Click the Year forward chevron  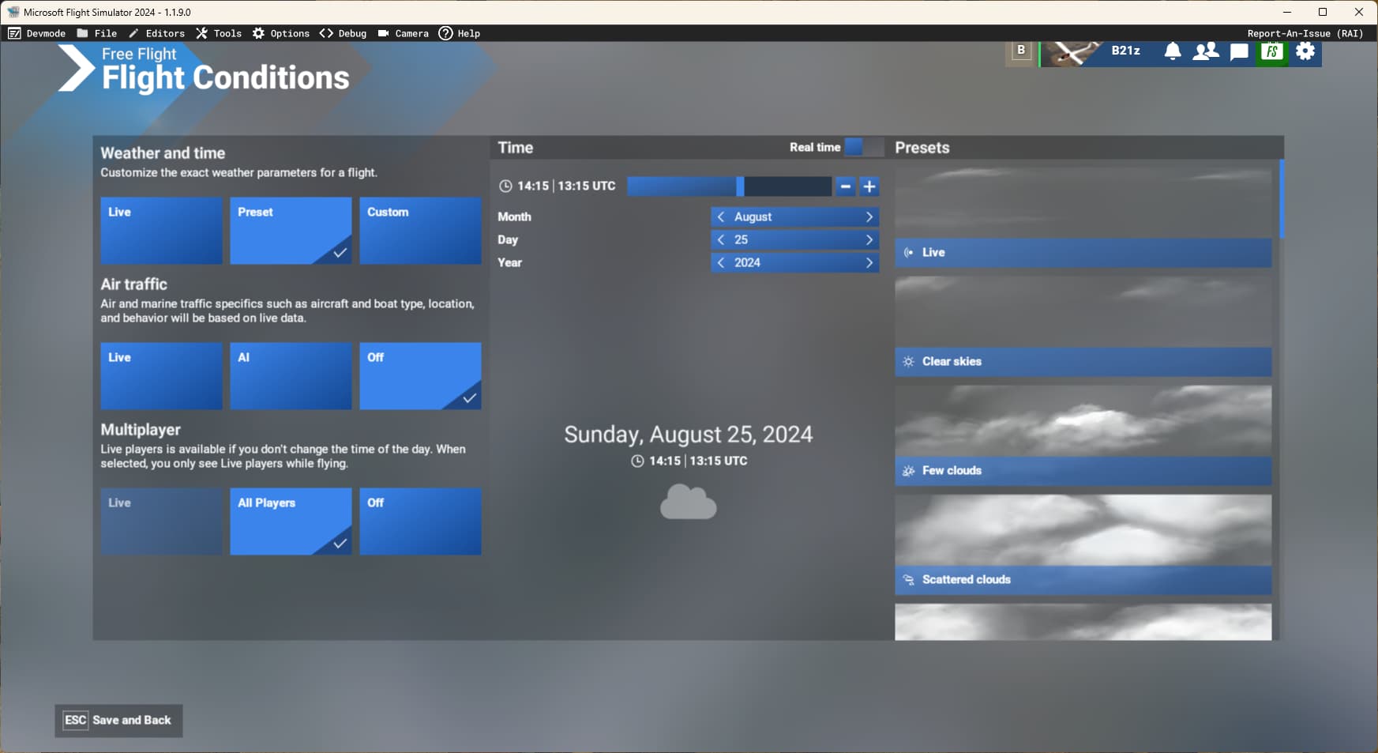pos(869,262)
